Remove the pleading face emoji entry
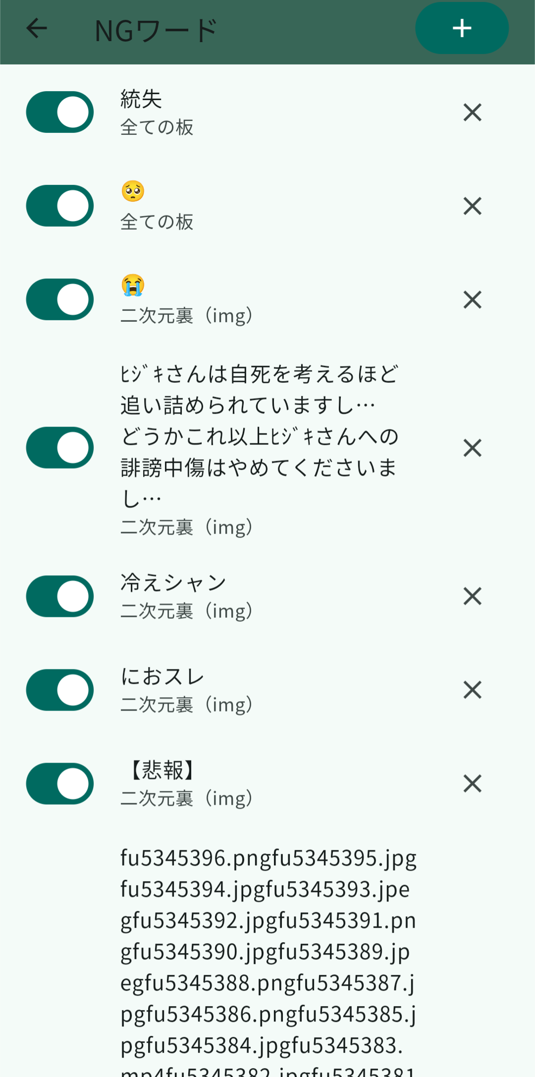This screenshot has height=1077, width=535. coord(472,206)
